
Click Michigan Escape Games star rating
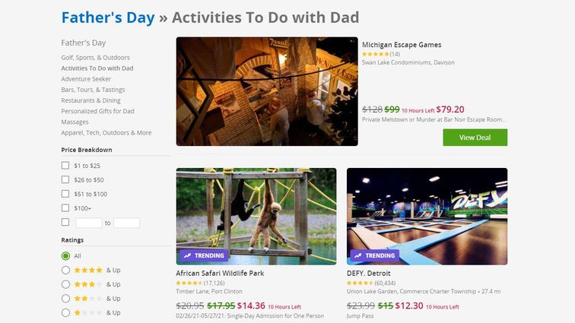pyautogui.click(x=376, y=54)
